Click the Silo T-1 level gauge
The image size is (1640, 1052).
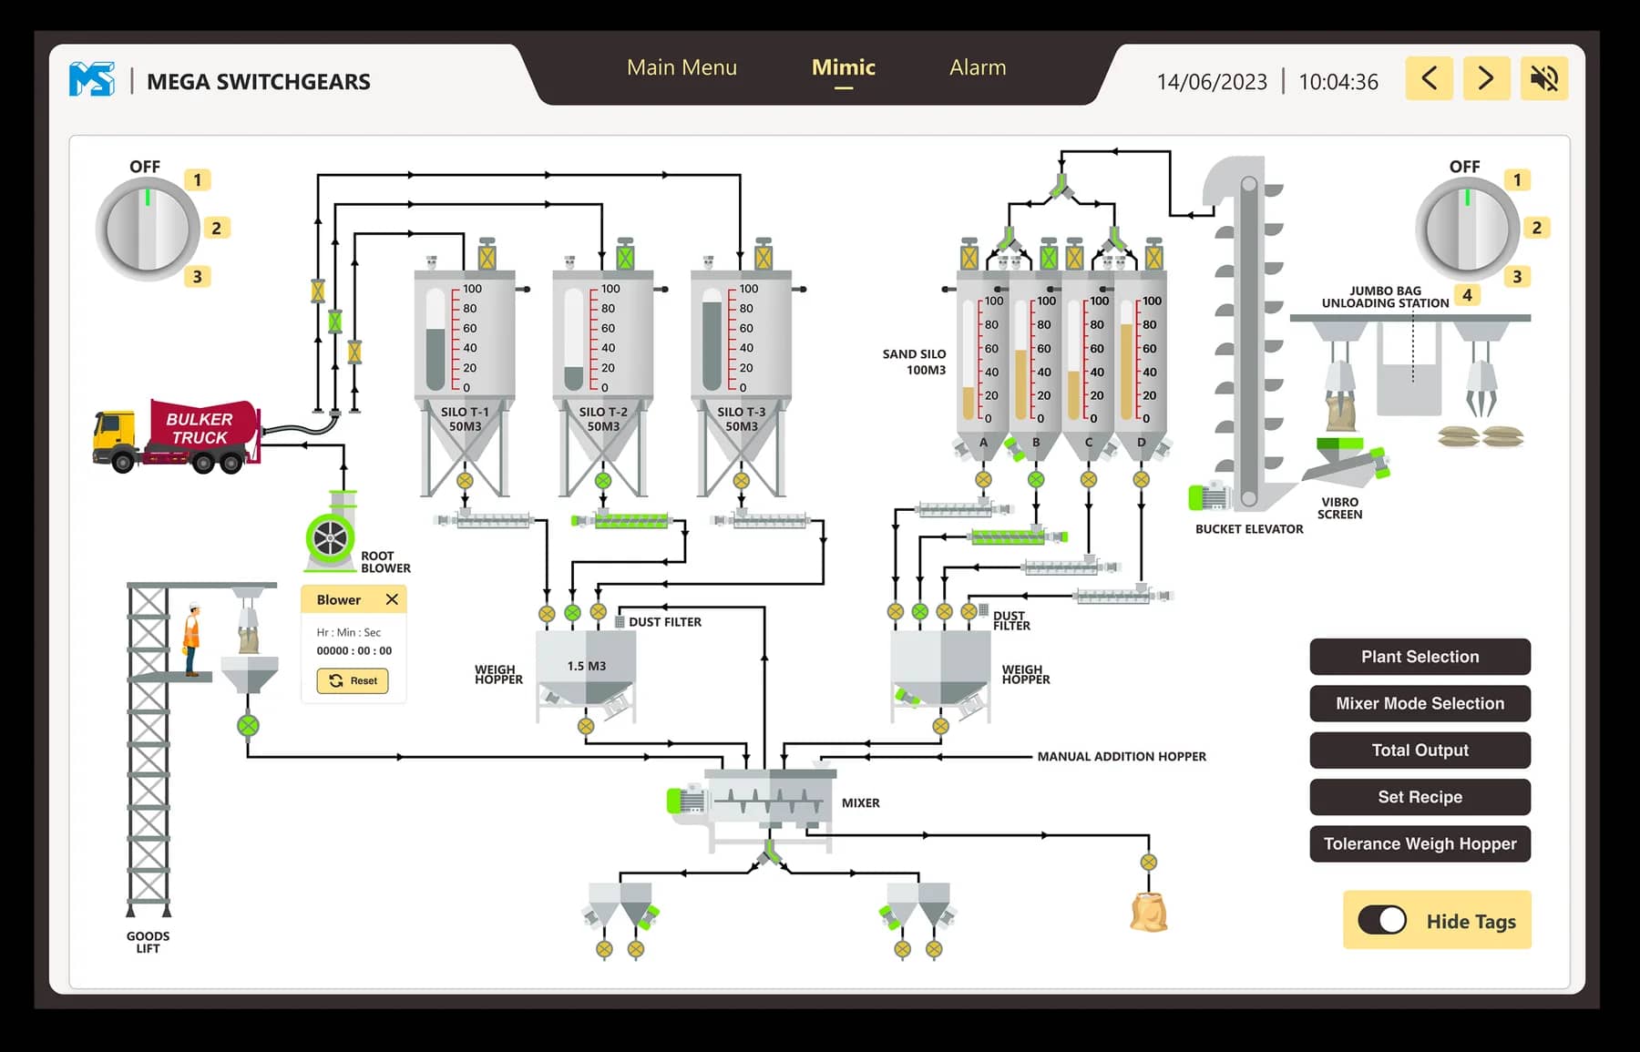[x=436, y=339]
